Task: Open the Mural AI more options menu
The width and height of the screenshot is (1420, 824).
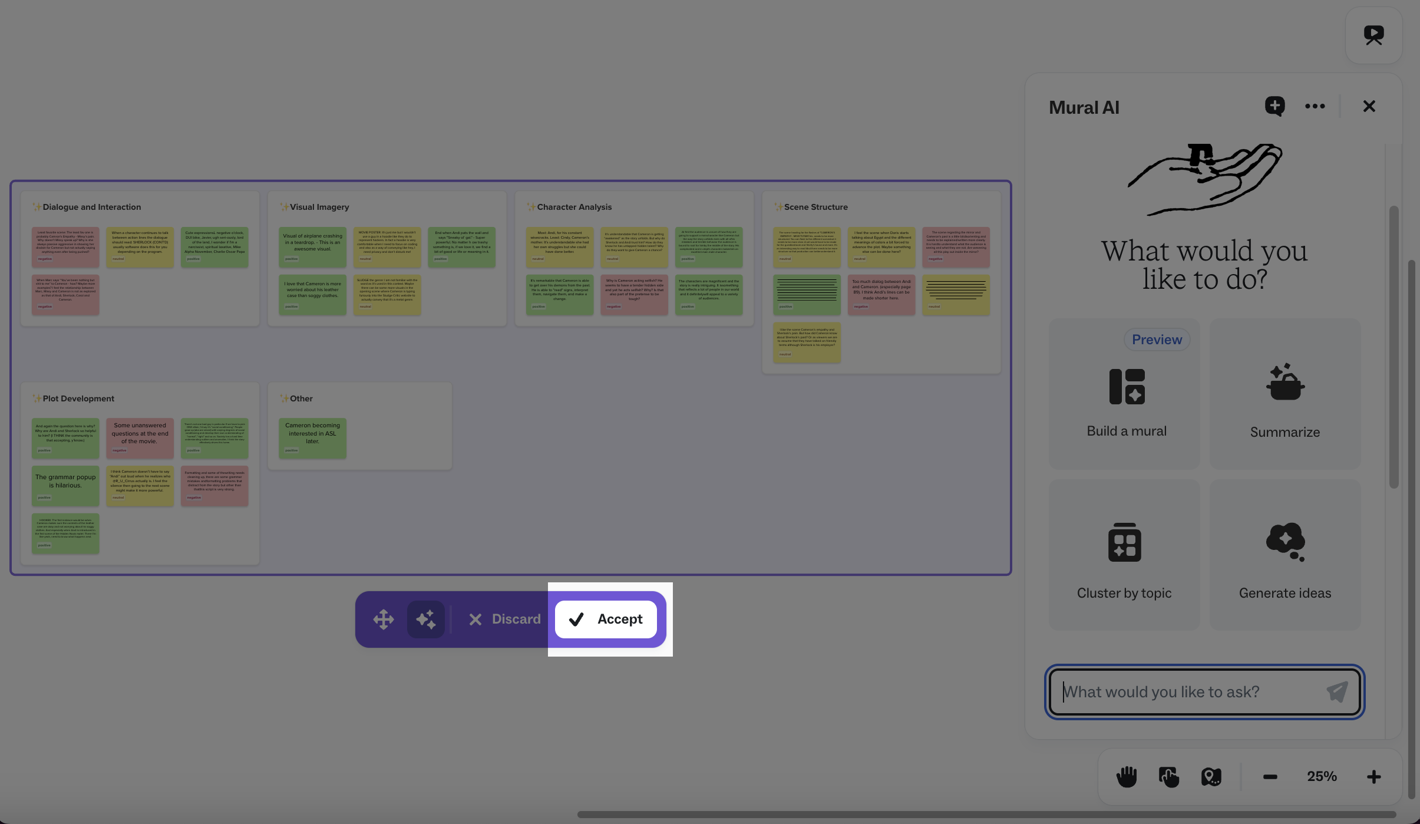Action: tap(1316, 106)
